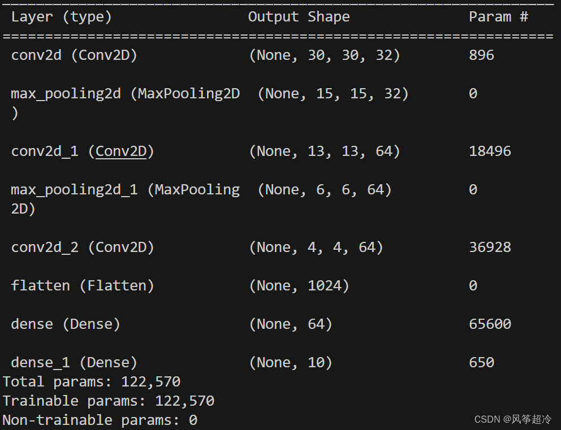Click the 0 param count of flatten row

[x=473, y=286]
